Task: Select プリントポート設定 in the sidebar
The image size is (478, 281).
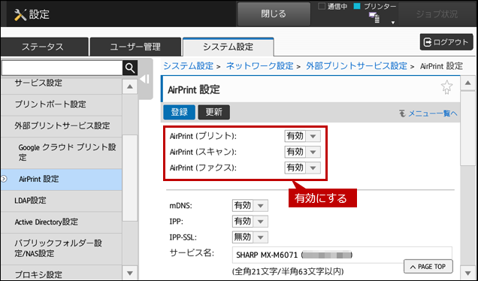Action: [61, 104]
